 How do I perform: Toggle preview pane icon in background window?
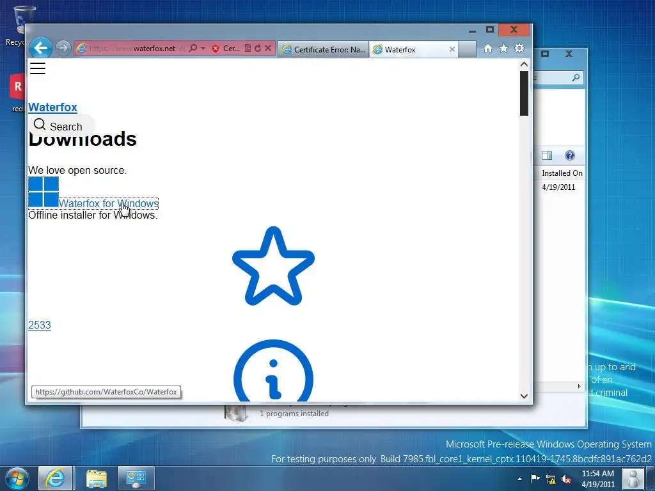pyautogui.click(x=547, y=156)
